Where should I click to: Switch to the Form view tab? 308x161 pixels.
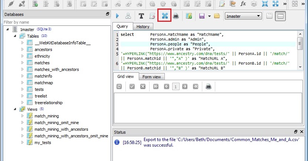coord(152,77)
